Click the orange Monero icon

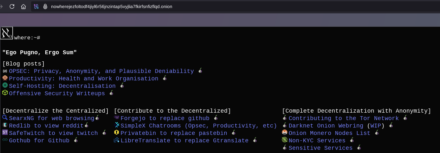click(x=284, y=132)
